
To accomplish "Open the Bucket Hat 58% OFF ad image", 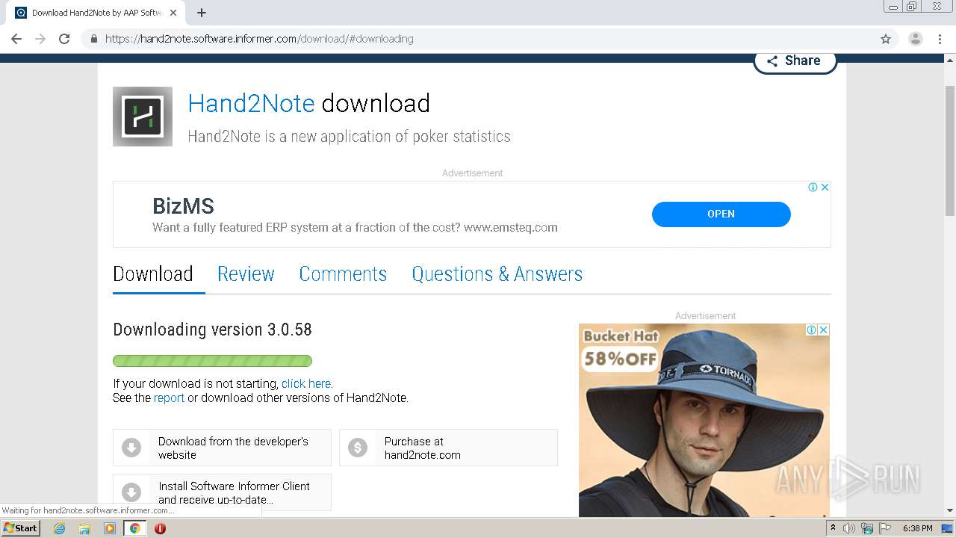I will pyautogui.click(x=704, y=420).
